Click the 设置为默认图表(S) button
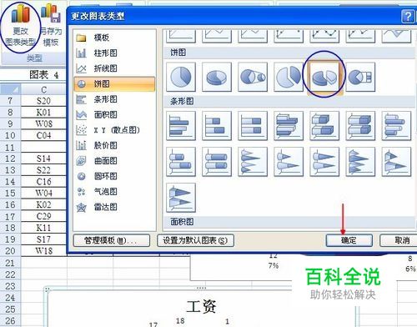The width and height of the screenshot is (417, 327). tap(195, 240)
